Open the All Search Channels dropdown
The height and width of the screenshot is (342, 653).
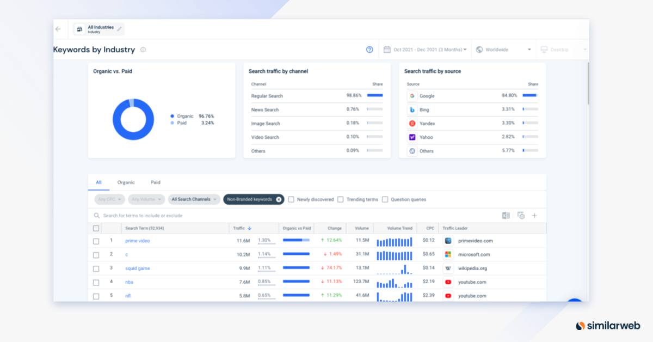click(194, 199)
